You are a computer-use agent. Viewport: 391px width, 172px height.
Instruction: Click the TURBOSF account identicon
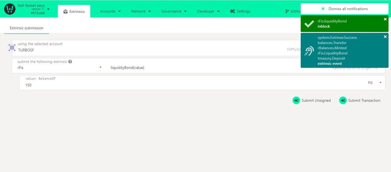coord(12,48)
